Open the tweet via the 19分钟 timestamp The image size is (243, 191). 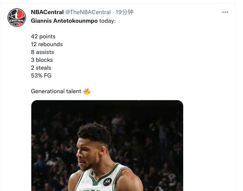click(x=125, y=13)
